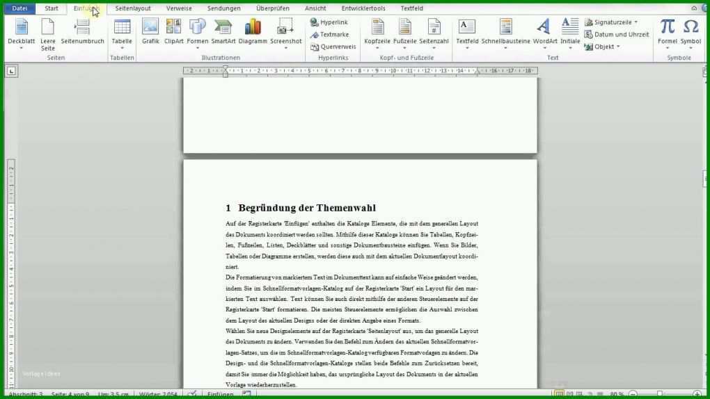Image resolution: width=710 pixels, height=399 pixels.
Task: Open the Kopfzeile header gallery
Action: (x=377, y=34)
